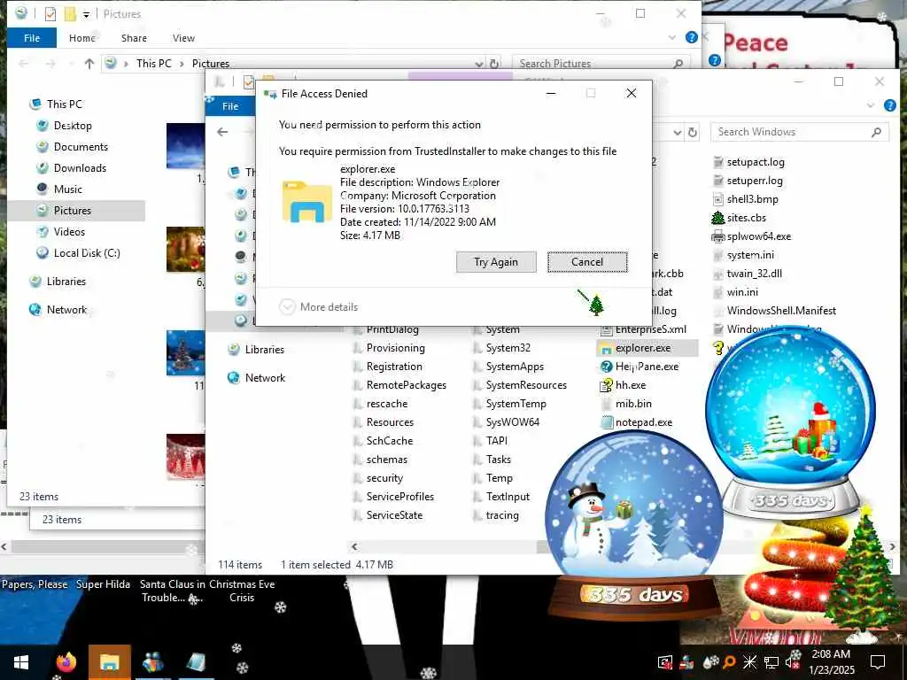Click back arrow in Windows folder window

pyautogui.click(x=222, y=132)
